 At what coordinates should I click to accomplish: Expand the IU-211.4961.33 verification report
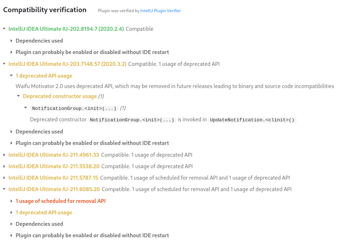(4, 155)
